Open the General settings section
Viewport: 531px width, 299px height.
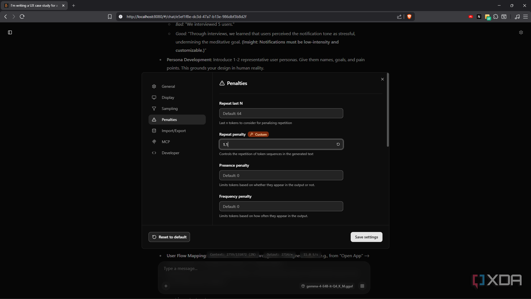point(177,86)
